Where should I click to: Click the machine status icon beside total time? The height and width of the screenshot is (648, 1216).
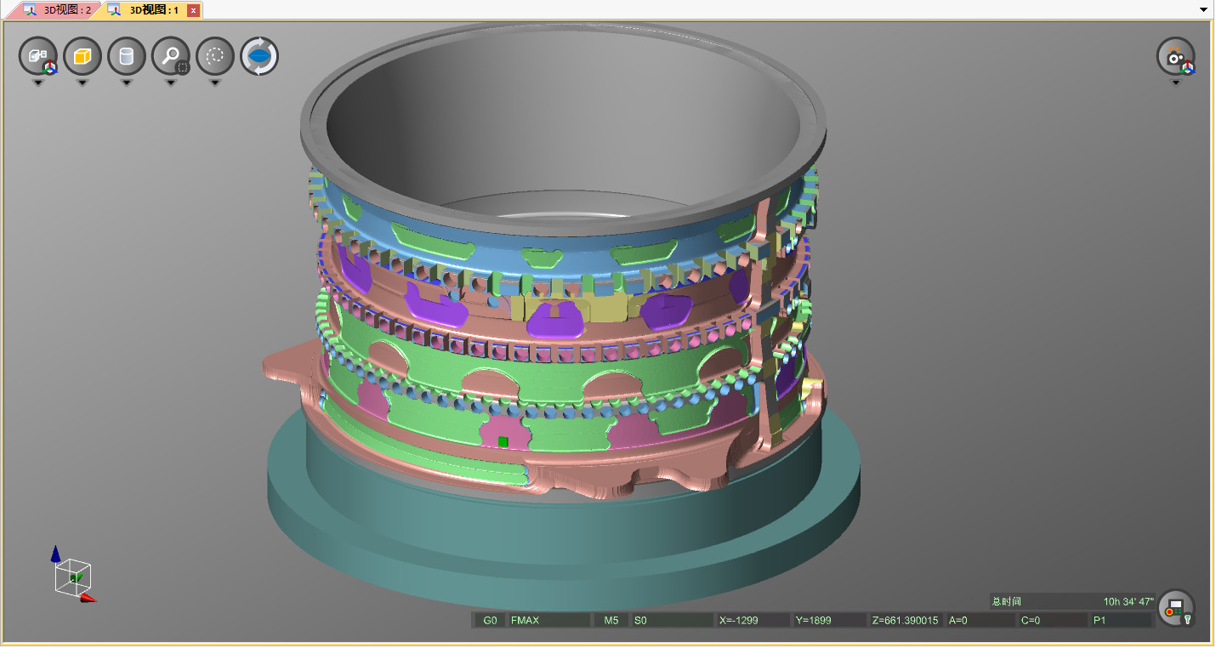pyautogui.click(x=1175, y=608)
